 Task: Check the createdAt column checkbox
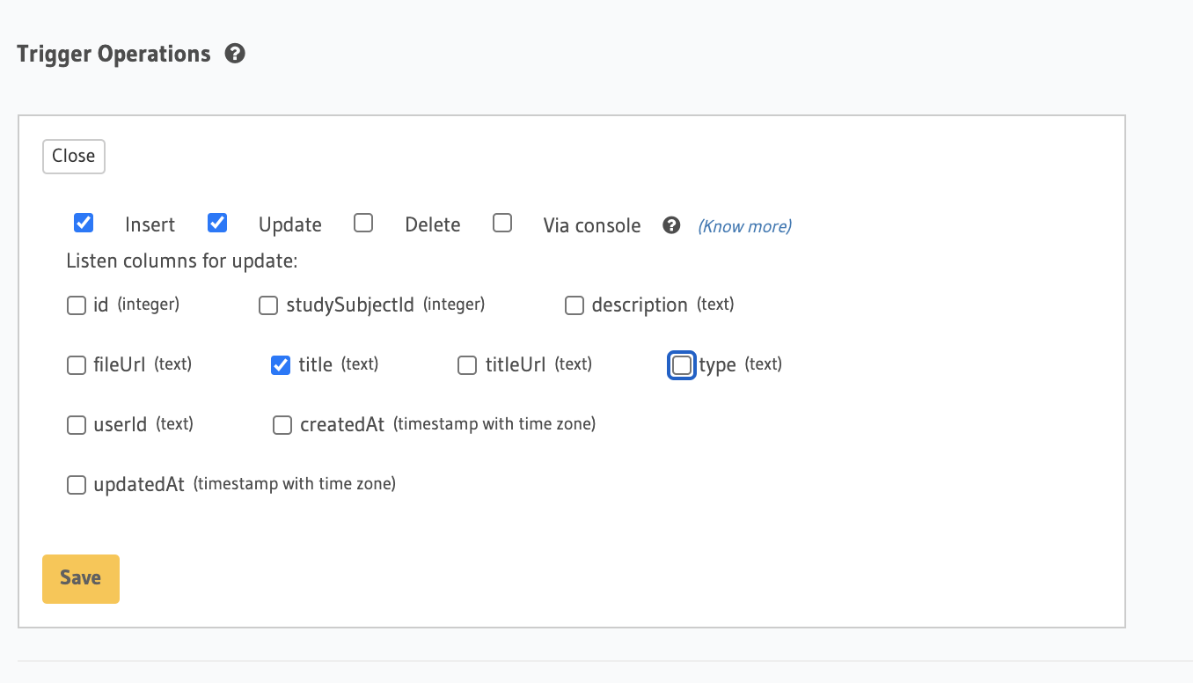[282, 425]
